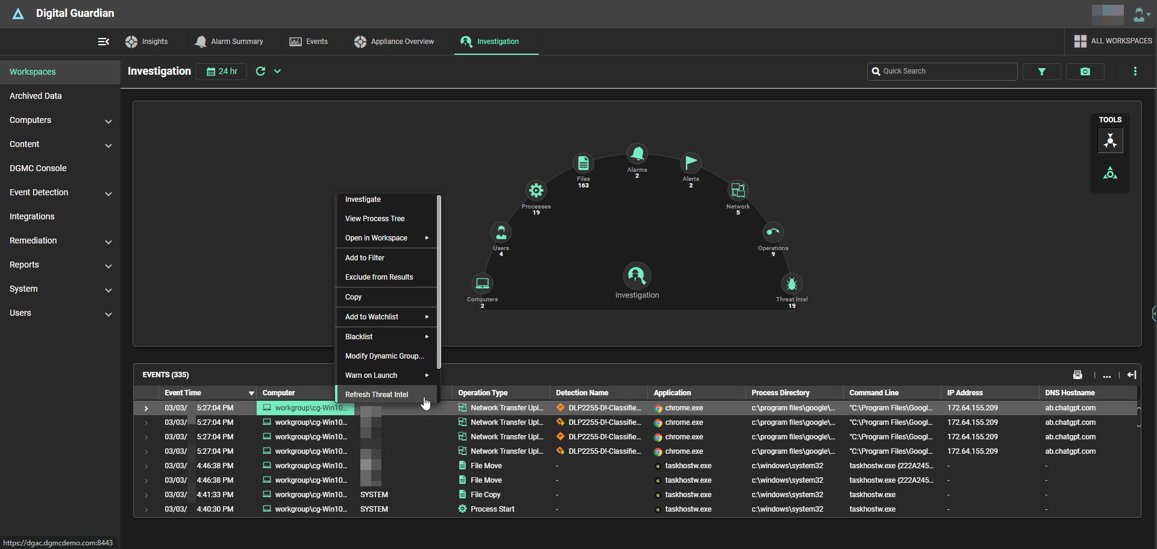Image resolution: width=1157 pixels, height=549 pixels.
Task: Click the All Workspaces grid icon
Action: (1080, 41)
